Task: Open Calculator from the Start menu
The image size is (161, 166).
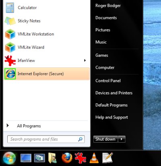Action: click(47, 8)
